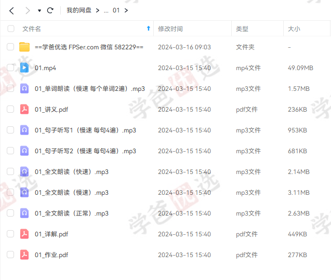Select checkbox for 01_句子听写1 mp3
Viewport: 331px width, 280px height.
[x=10, y=130]
